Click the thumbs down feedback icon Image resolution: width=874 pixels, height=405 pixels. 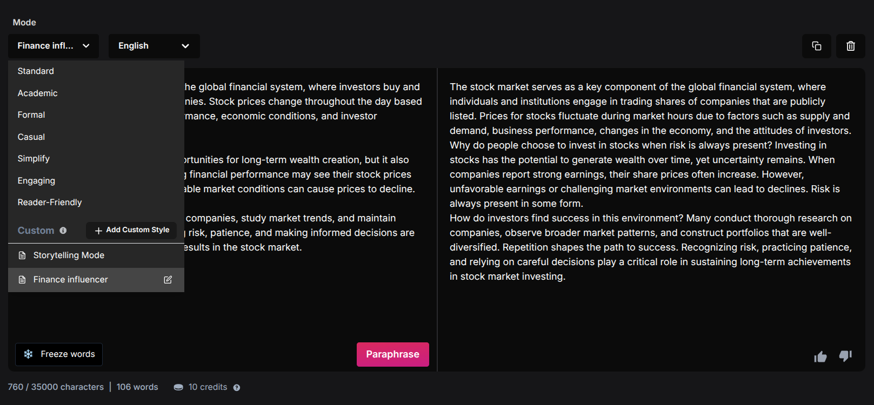[845, 356]
